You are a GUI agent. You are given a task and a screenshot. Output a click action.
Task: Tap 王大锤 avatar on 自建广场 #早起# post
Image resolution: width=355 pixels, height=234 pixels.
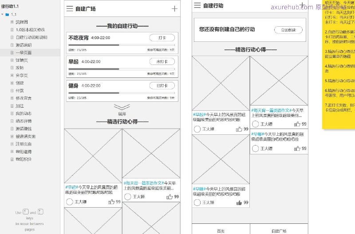point(70,202)
